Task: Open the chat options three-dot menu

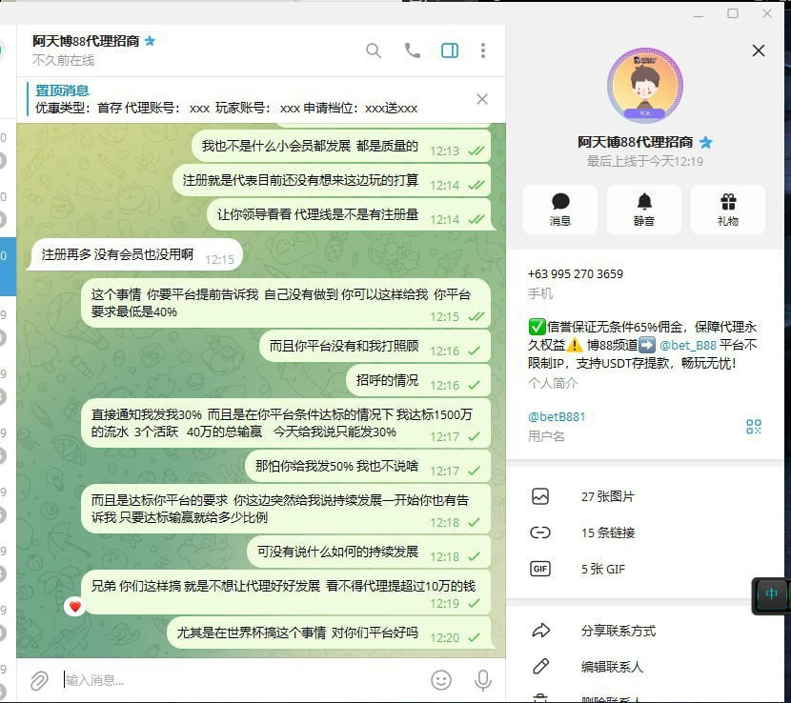Action: tap(481, 50)
